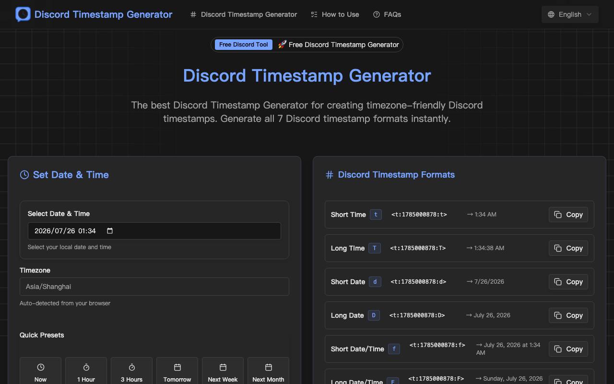
Task: Open the calendar picker icon
Action: pos(109,231)
